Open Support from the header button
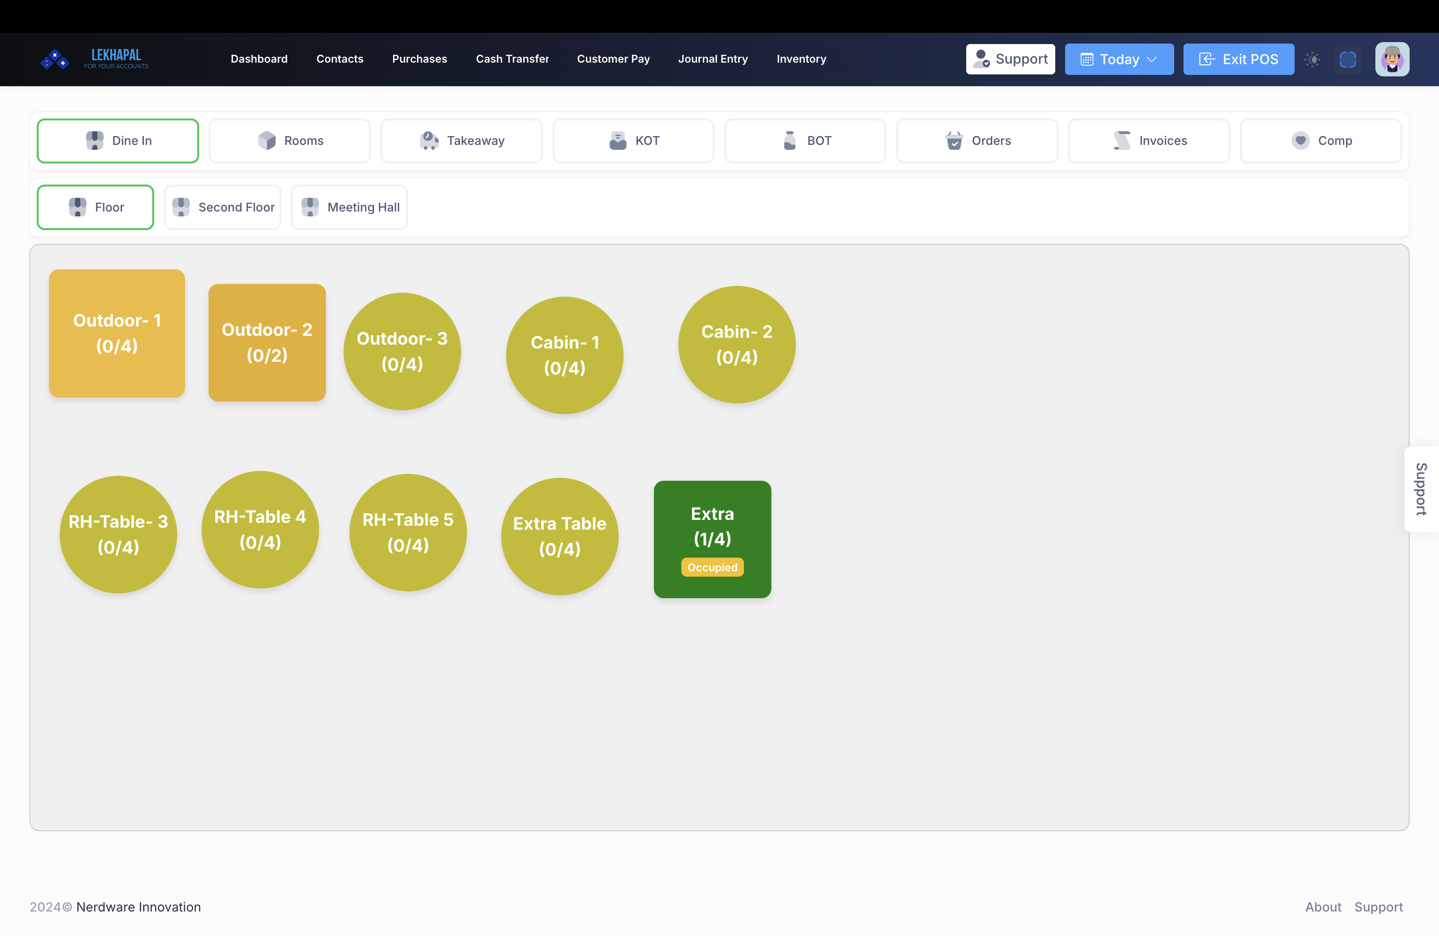 (x=1010, y=59)
